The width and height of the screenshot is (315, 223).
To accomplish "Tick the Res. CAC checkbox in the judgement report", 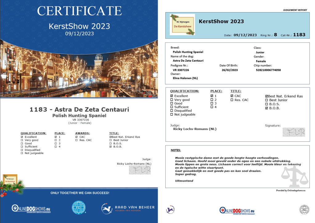I will point(232,100).
